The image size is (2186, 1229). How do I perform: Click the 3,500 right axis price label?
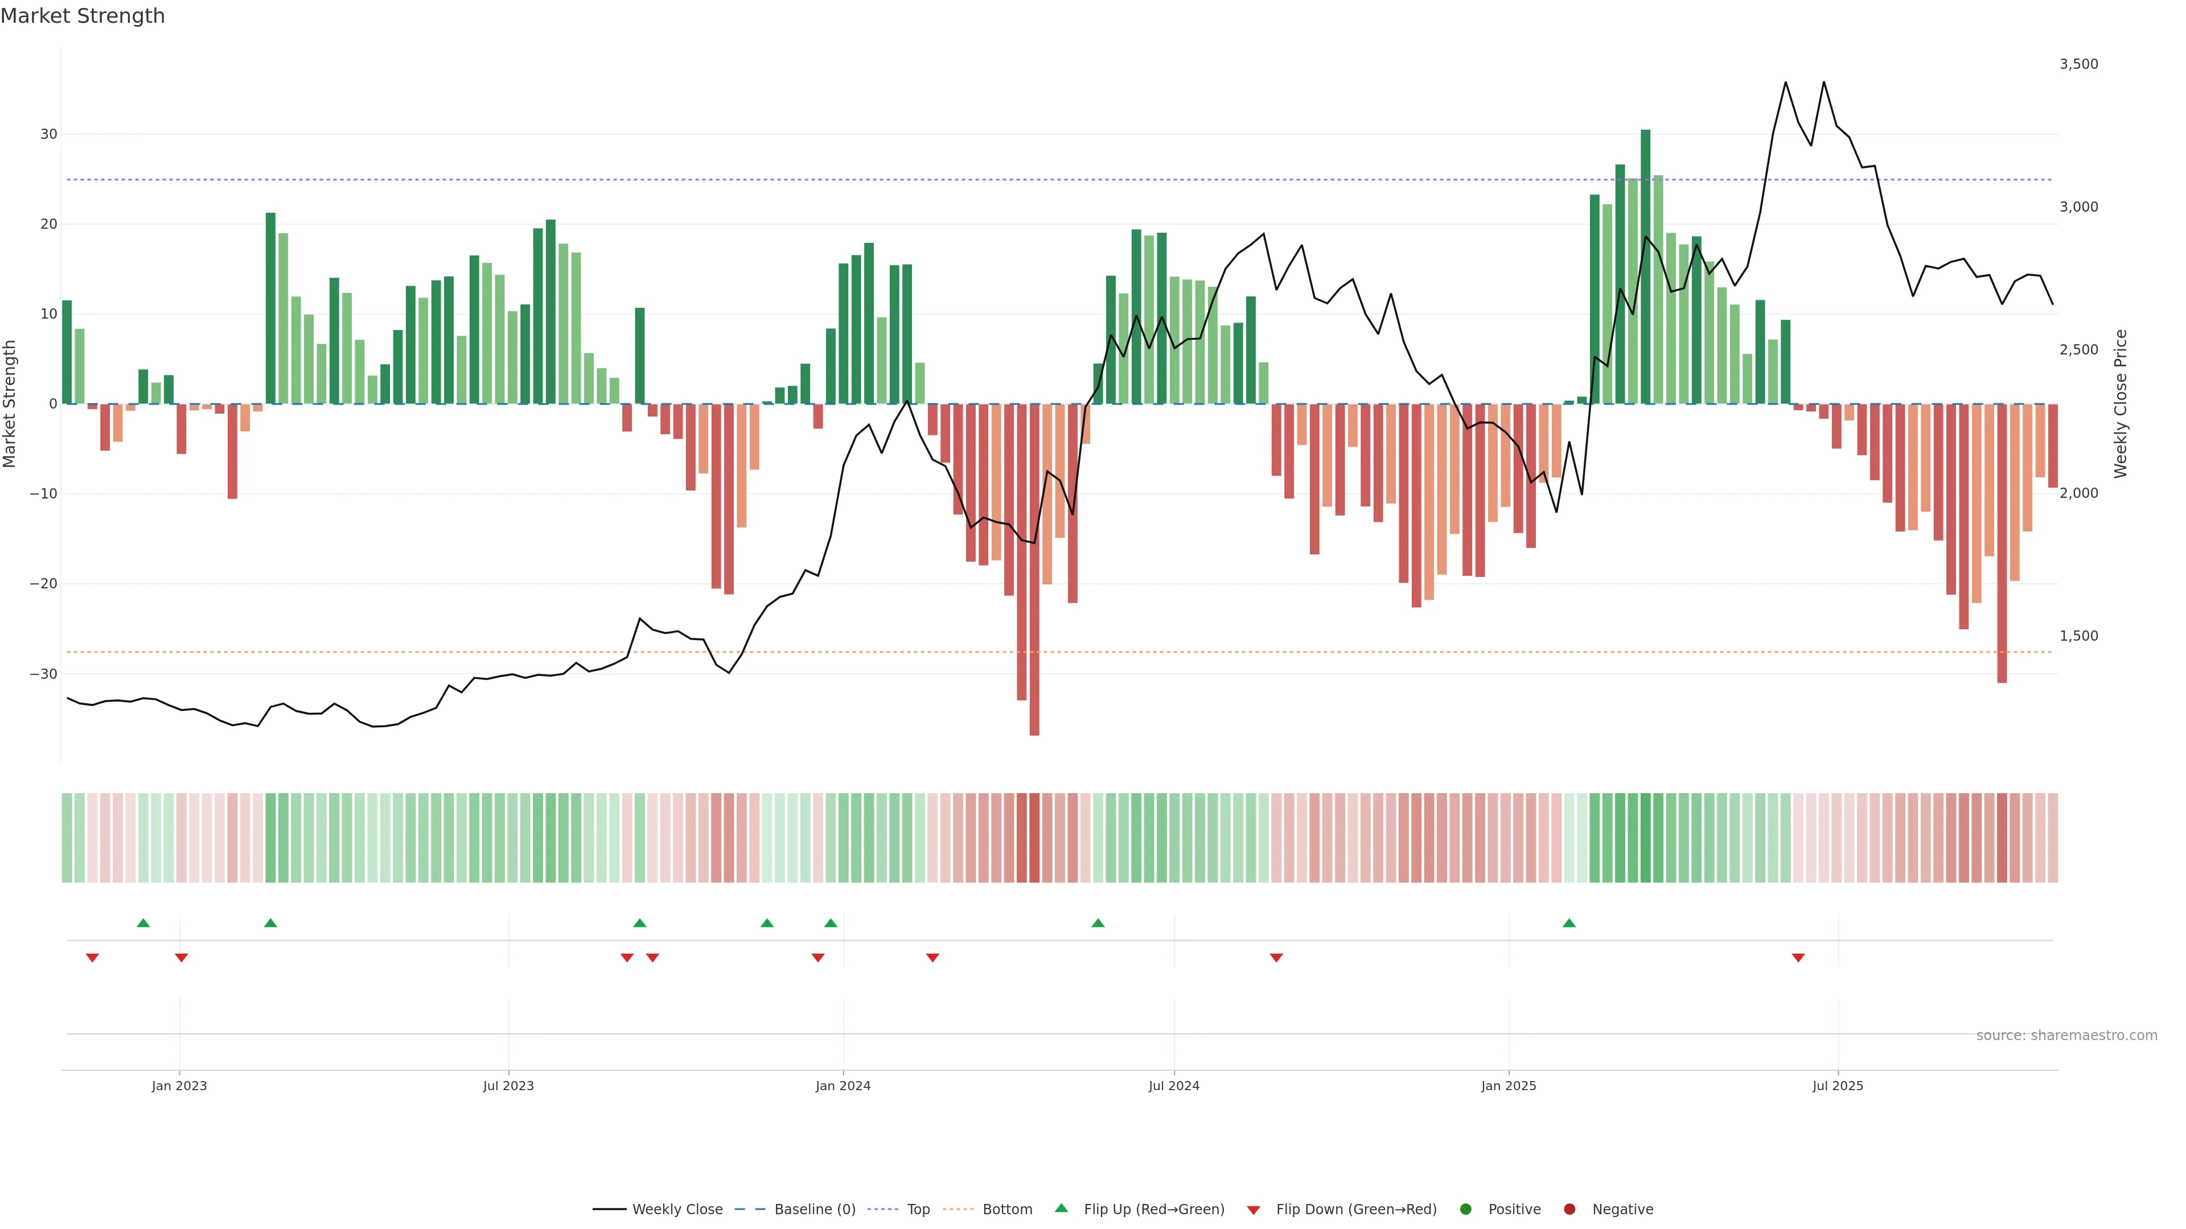[x=2078, y=64]
